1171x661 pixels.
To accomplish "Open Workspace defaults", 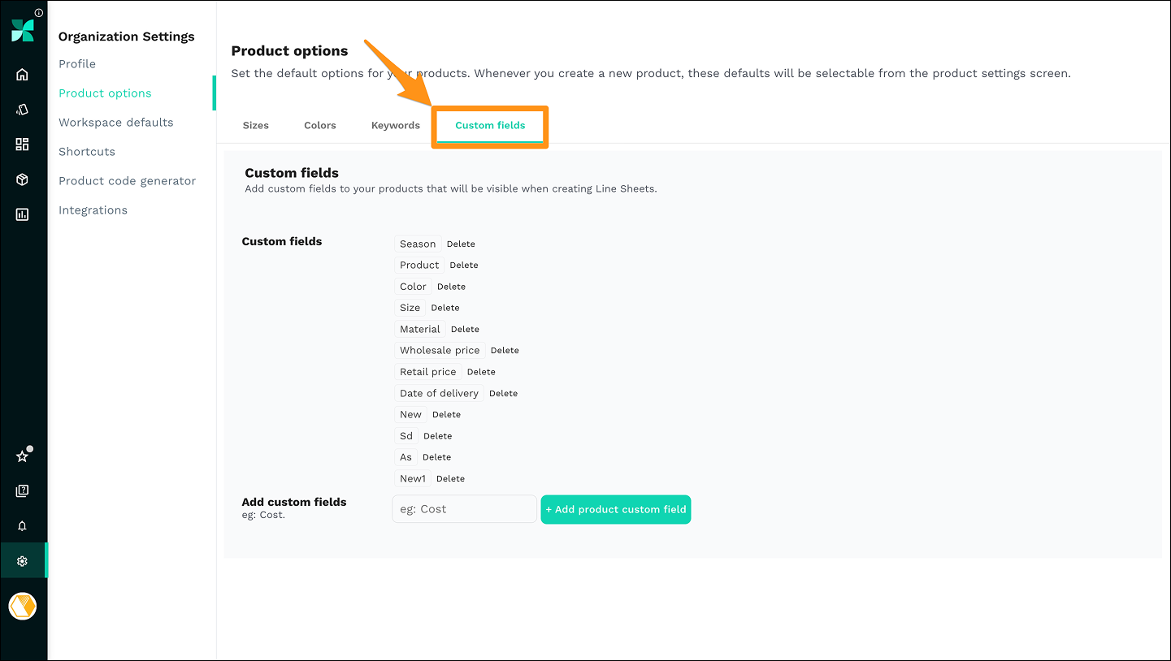I will point(115,123).
